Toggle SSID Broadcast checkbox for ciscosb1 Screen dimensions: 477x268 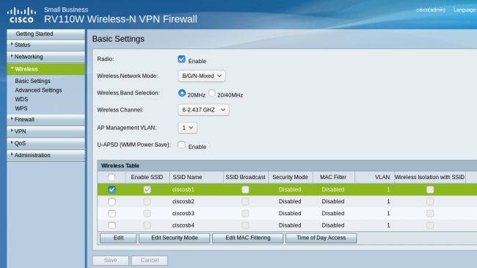point(245,189)
